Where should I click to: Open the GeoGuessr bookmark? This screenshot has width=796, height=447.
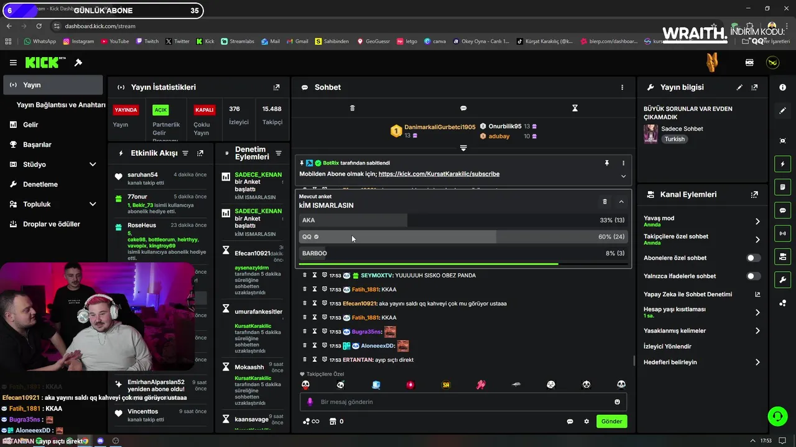(x=373, y=42)
